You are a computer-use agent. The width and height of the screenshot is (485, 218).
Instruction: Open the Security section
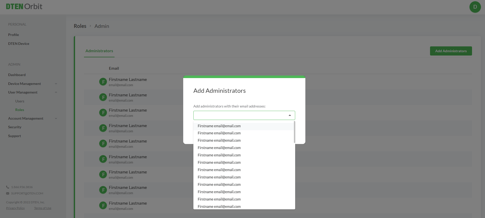point(15,127)
